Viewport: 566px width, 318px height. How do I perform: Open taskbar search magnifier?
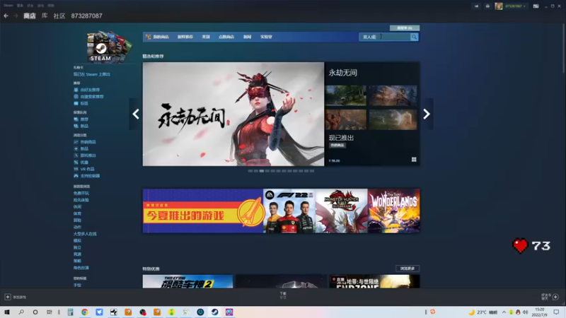tap(21, 312)
